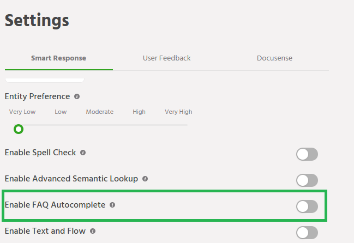This screenshot has width=354, height=243.
Task: Click the Entity Preference label text
Action: [37, 96]
